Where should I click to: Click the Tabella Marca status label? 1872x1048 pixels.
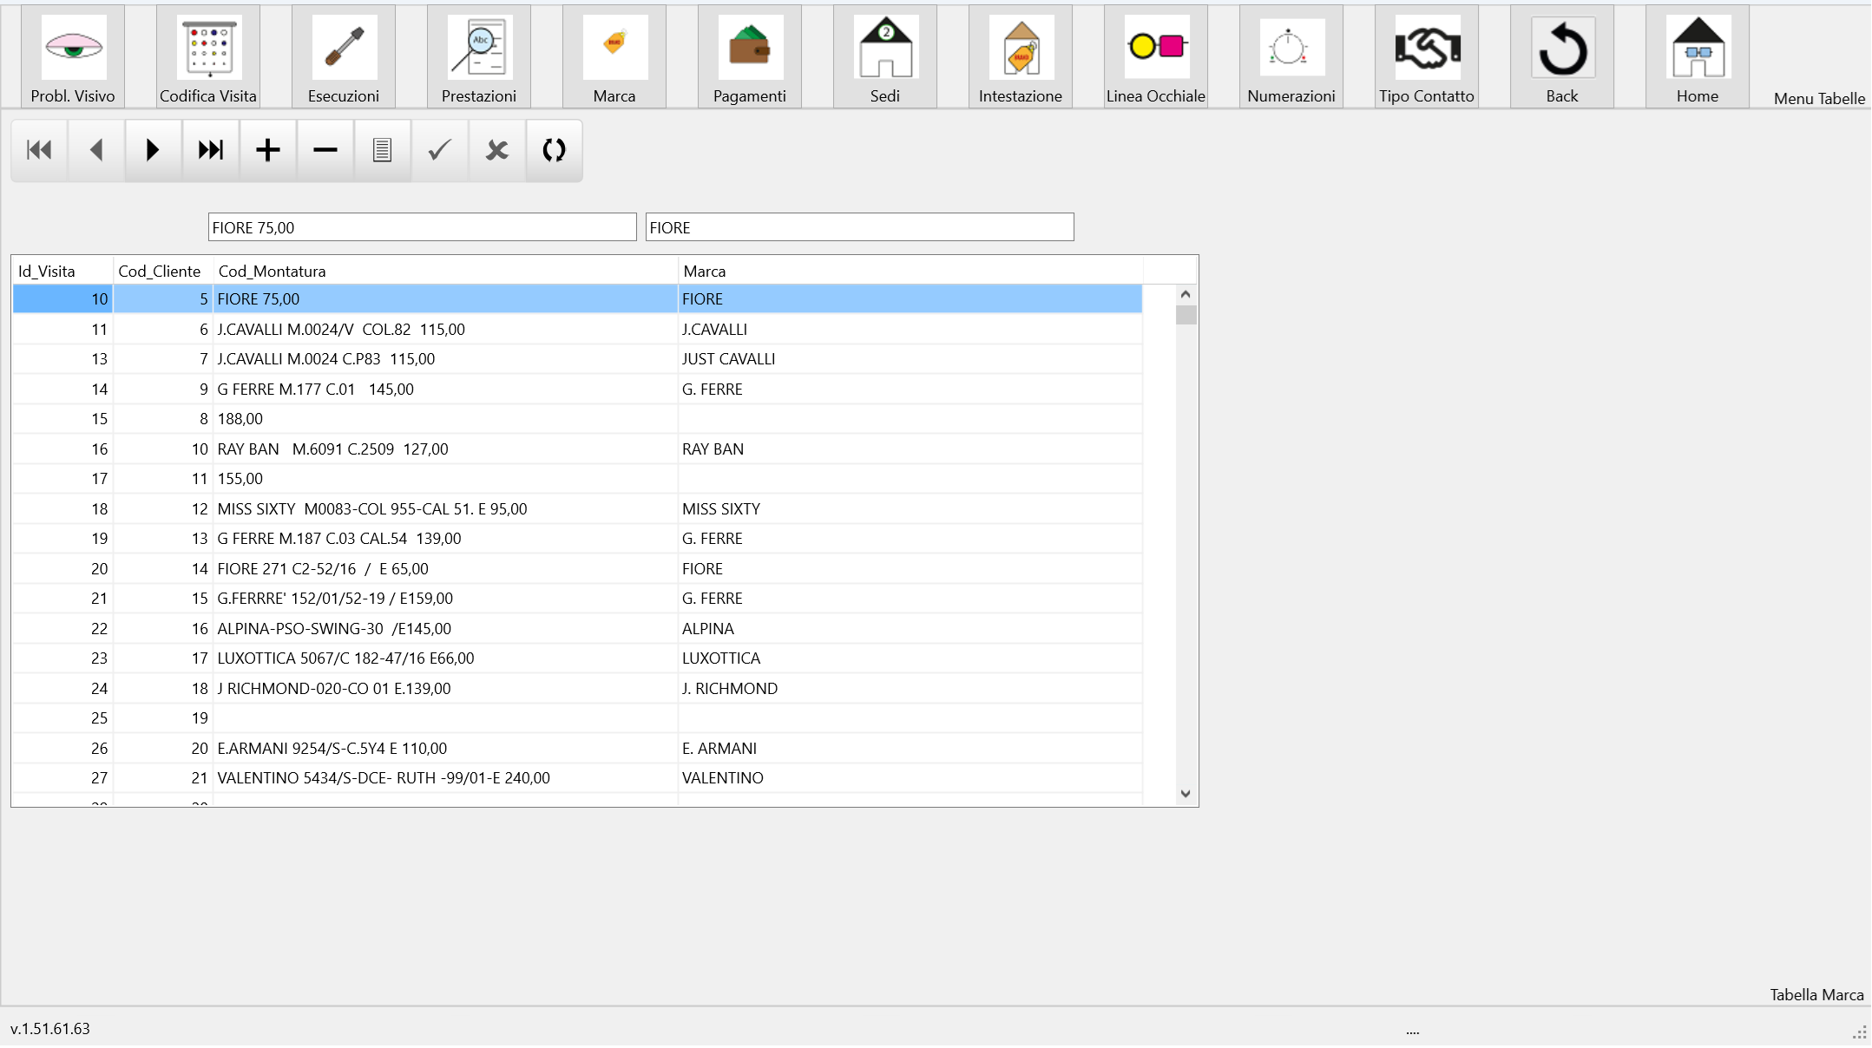(x=1817, y=995)
